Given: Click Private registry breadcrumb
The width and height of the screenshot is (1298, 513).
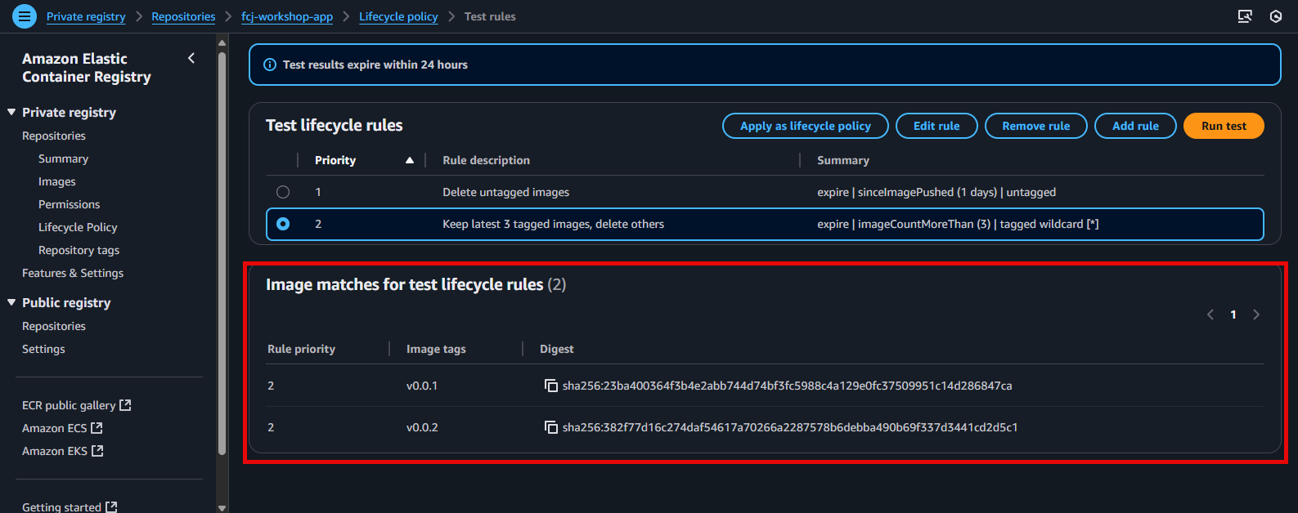Looking at the screenshot, I should 86,16.
